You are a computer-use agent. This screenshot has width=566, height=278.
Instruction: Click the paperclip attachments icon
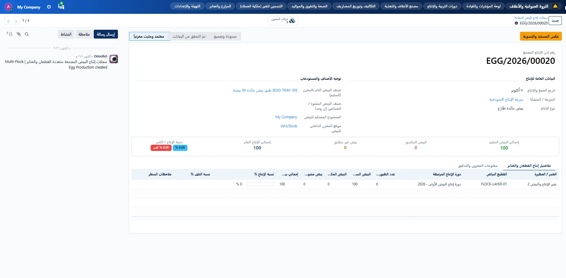tap(19, 34)
